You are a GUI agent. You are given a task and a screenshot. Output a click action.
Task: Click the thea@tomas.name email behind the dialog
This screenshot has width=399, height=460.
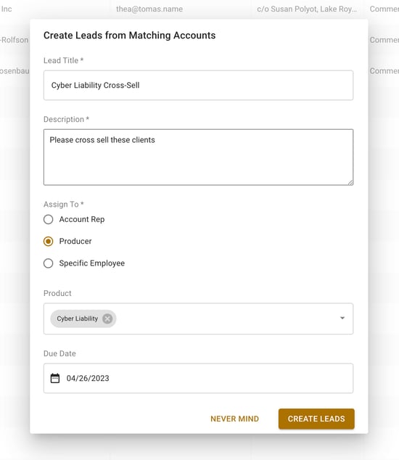[149, 9]
